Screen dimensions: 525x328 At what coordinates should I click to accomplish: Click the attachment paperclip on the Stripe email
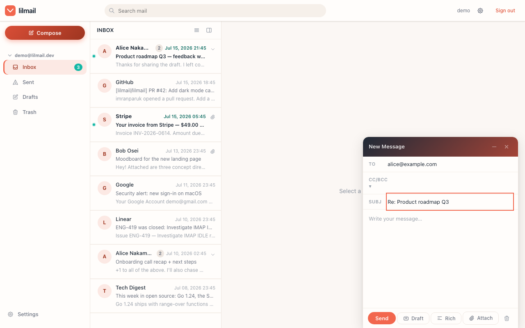(213, 117)
